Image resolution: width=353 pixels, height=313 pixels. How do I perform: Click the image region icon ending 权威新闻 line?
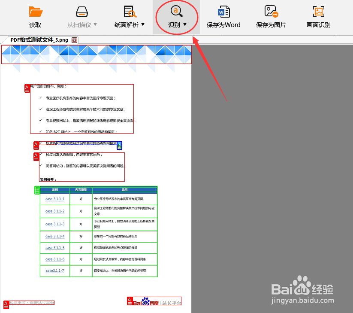click(x=119, y=146)
